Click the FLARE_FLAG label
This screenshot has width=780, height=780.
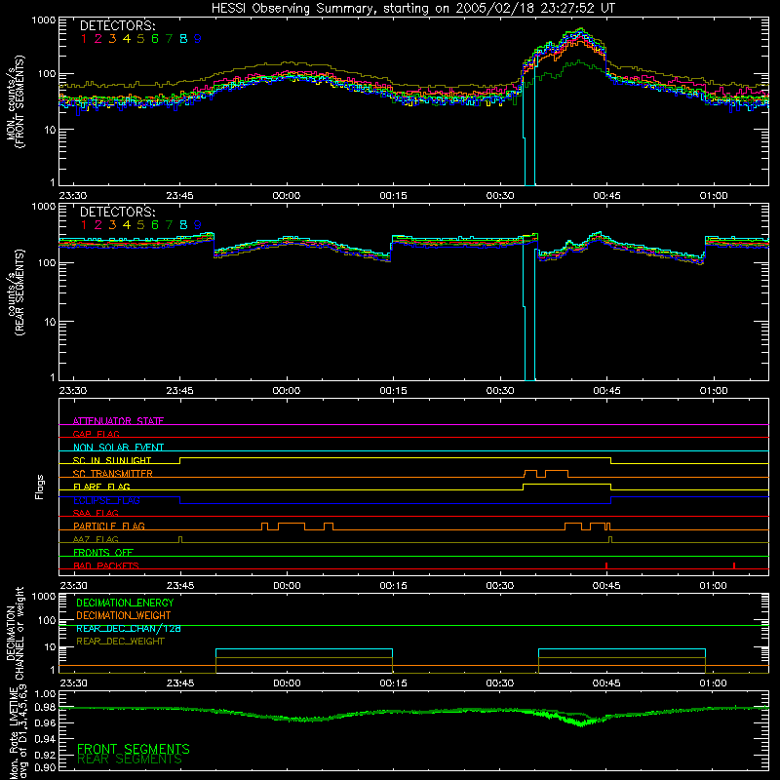pyautogui.click(x=101, y=487)
